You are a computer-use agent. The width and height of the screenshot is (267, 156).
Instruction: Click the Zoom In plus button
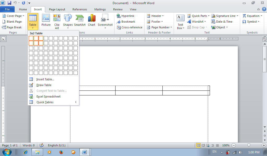264,145
